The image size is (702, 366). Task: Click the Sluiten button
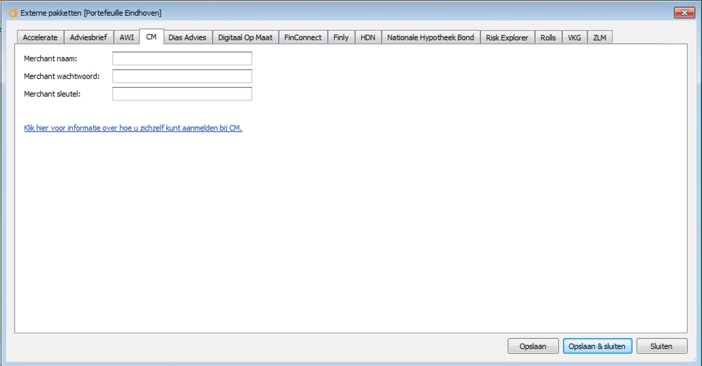click(x=662, y=346)
